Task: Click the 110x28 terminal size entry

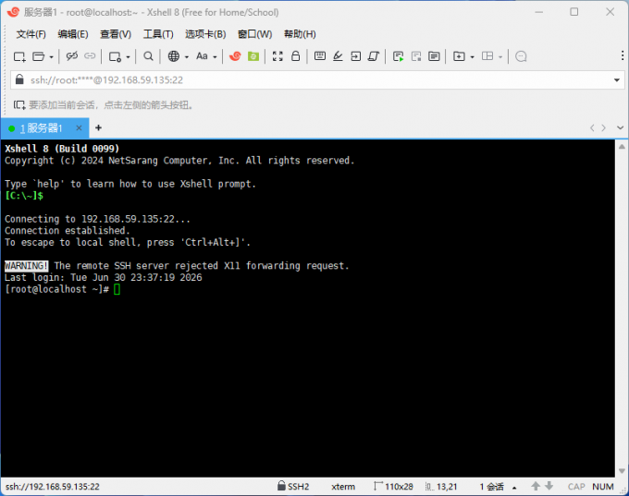Action: pos(393,487)
